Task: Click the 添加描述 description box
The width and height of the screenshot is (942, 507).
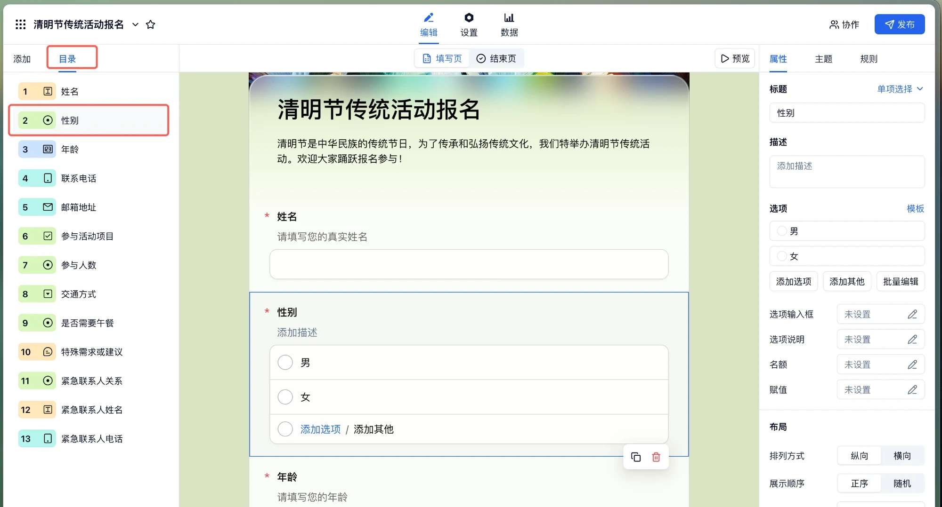Action: [x=847, y=172]
